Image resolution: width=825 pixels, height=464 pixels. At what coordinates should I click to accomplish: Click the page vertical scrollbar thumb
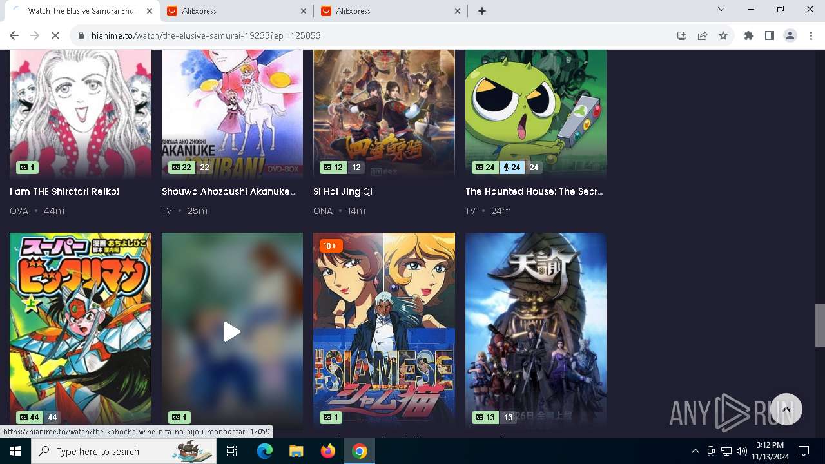(819, 325)
